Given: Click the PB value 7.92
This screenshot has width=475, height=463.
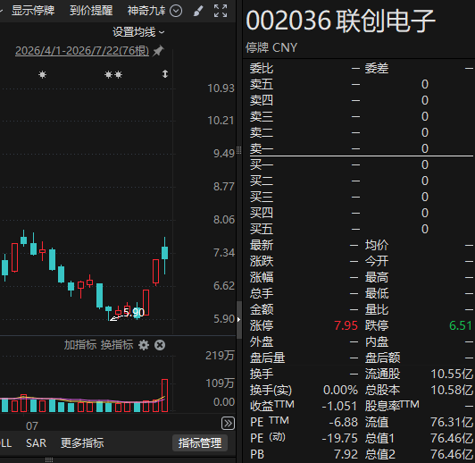Looking at the screenshot, I should point(346,454).
